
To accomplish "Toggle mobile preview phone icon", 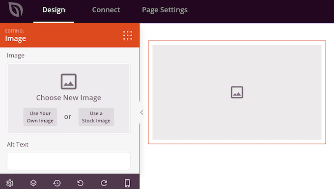I will 127,183.
